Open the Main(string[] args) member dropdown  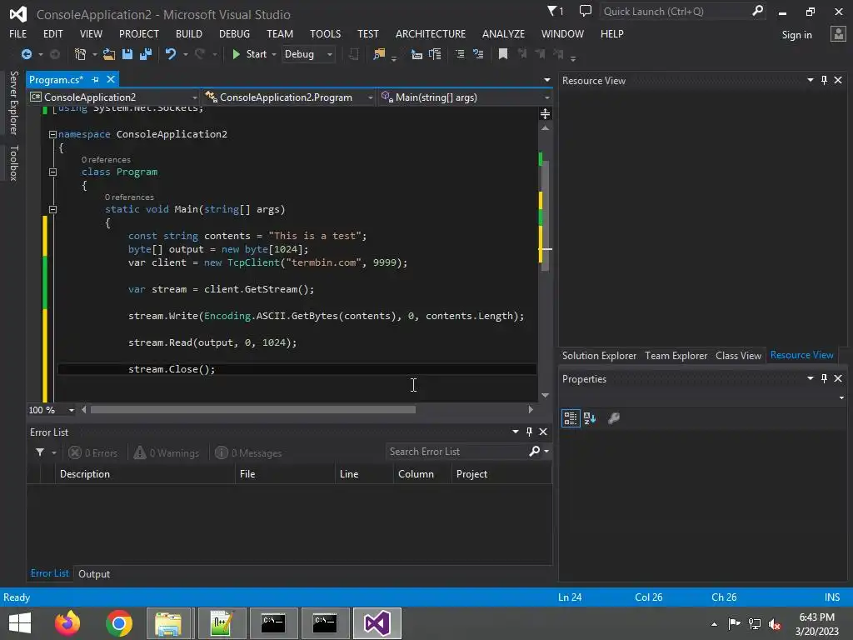point(465,97)
